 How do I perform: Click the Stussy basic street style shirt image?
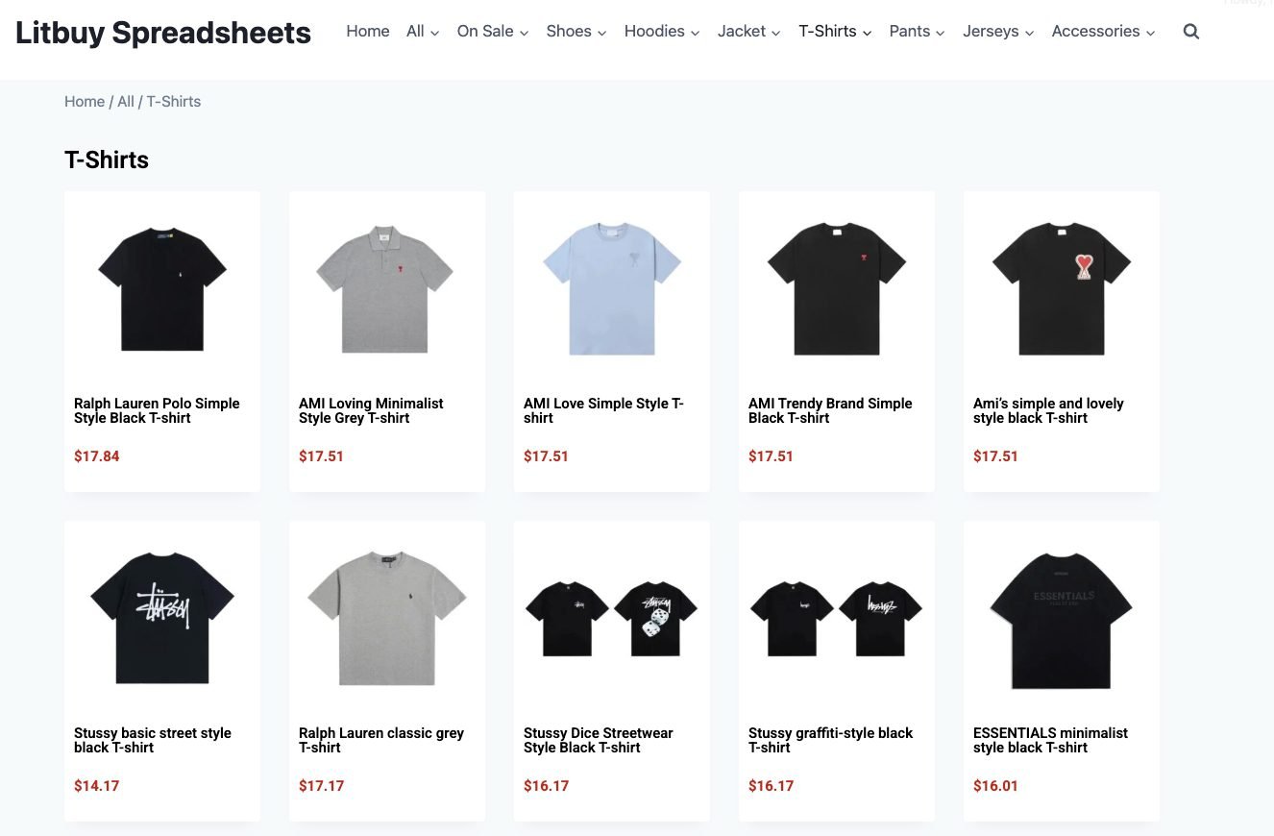tap(162, 618)
